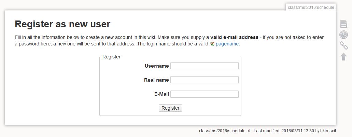Click the Register fieldset legend
This screenshot has width=352, height=137.
(111, 57)
